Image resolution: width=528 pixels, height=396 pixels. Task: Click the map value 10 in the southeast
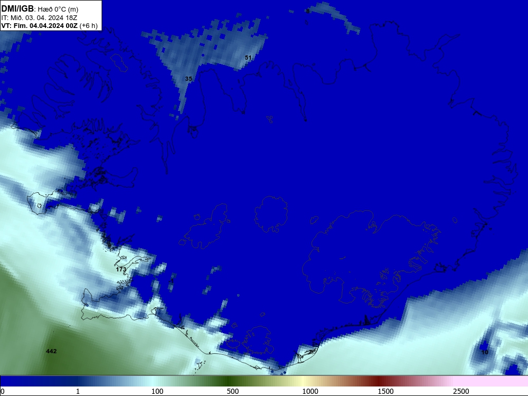click(x=485, y=352)
